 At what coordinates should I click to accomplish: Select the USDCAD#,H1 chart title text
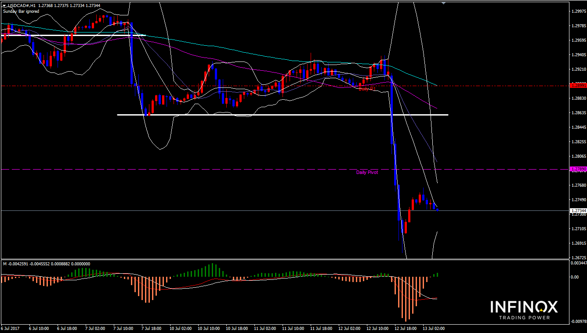(x=22, y=6)
